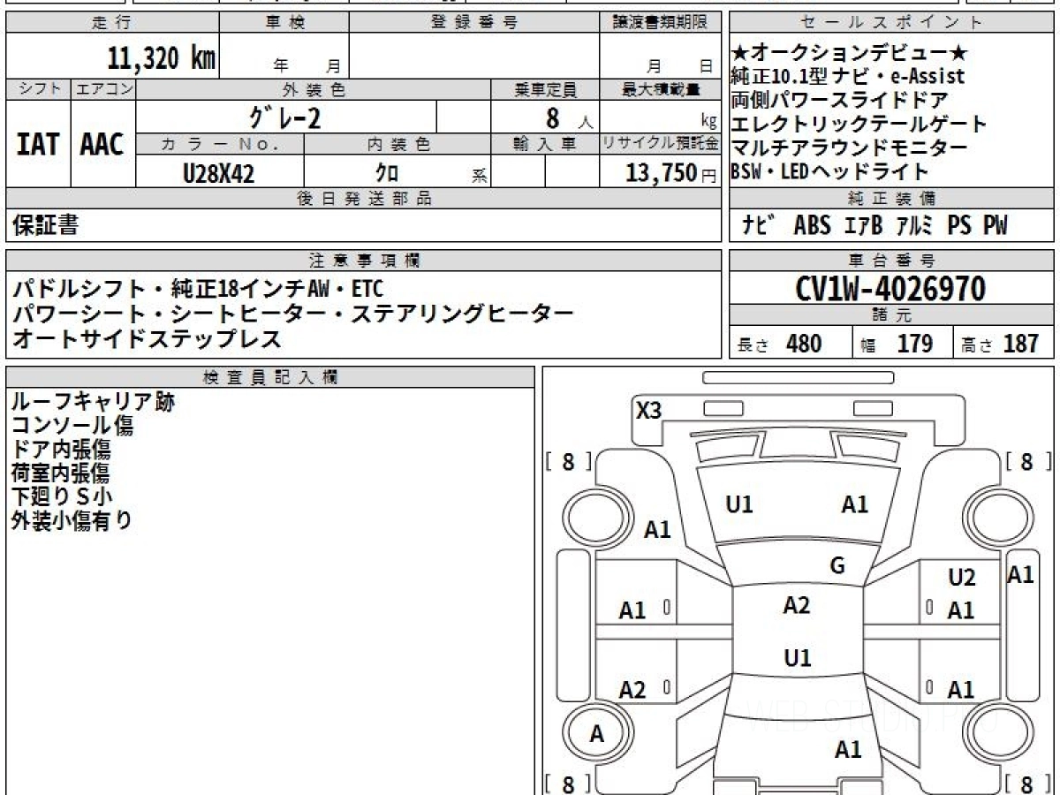Select color code U28X42

(218, 174)
